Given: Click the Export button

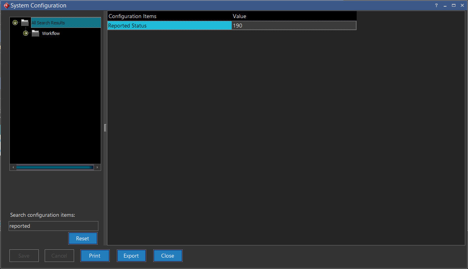Looking at the screenshot, I should tap(131, 256).
